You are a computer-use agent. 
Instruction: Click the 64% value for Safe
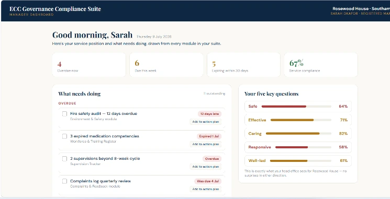pyautogui.click(x=343, y=107)
